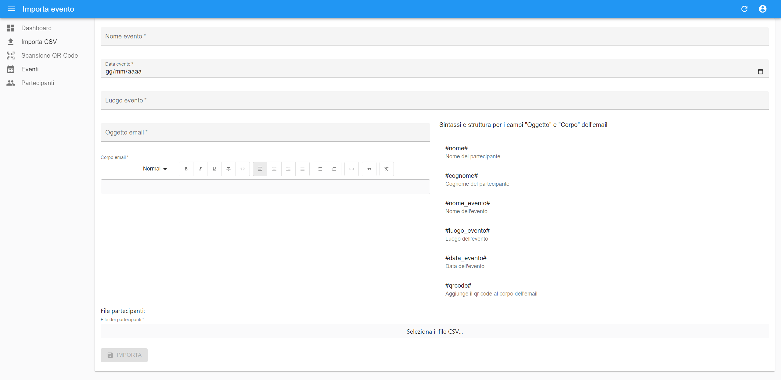Screen dimensions: 781x380
Task: Open the user account profile icon
Action: pyautogui.click(x=763, y=9)
